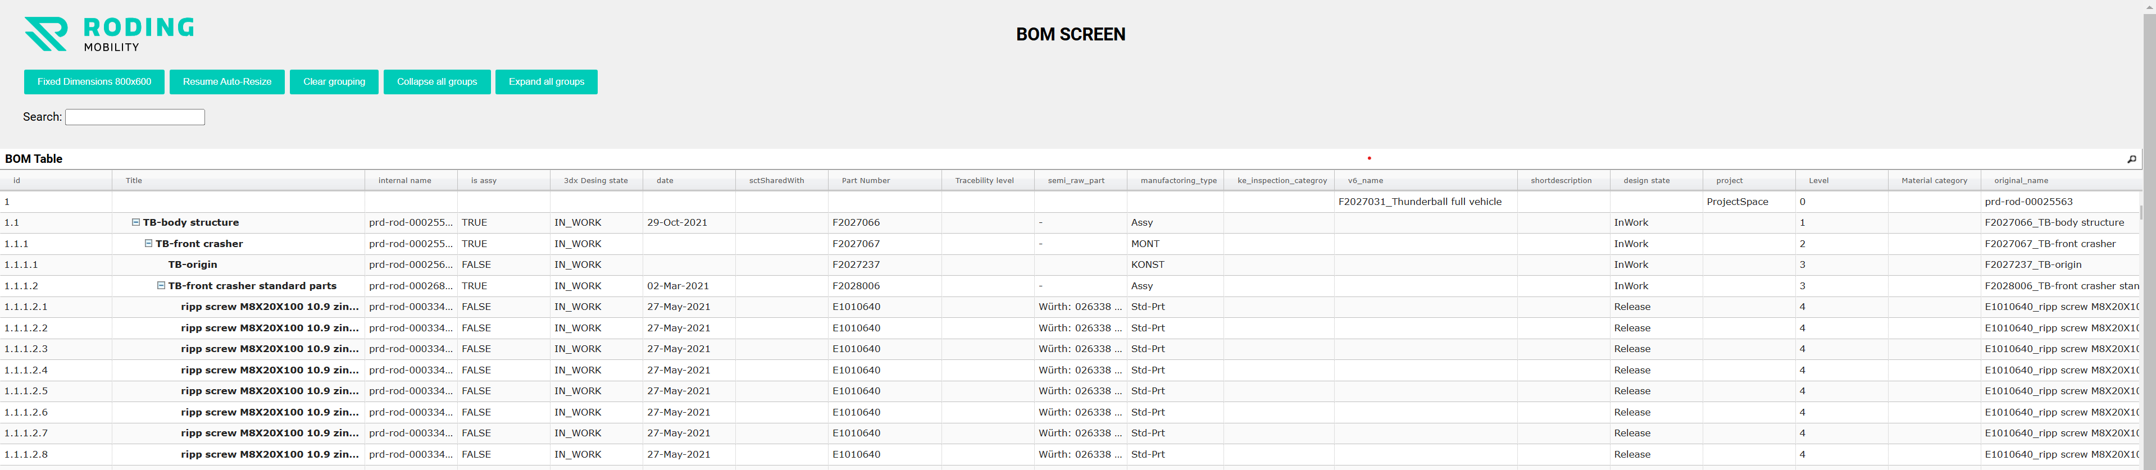Screen dimensions: 2156x470
Task: Focus the Search input field
Action: [x=135, y=117]
